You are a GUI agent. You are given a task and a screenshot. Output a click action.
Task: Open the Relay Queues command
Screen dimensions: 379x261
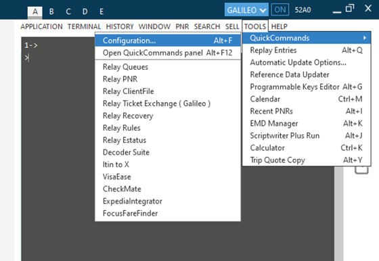coord(125,67)
